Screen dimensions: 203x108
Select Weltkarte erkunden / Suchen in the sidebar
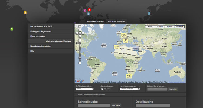51,41
